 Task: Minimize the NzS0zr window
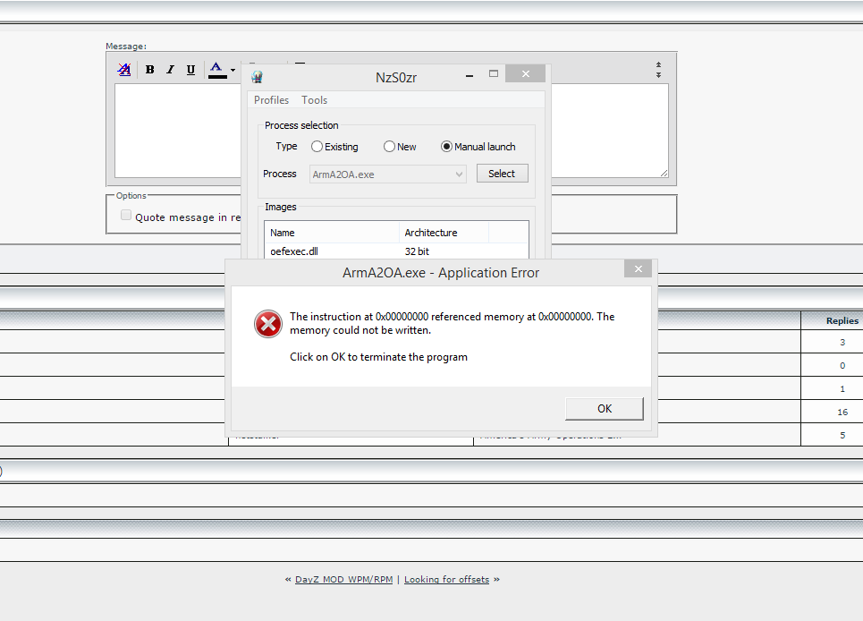click(470, 74)
